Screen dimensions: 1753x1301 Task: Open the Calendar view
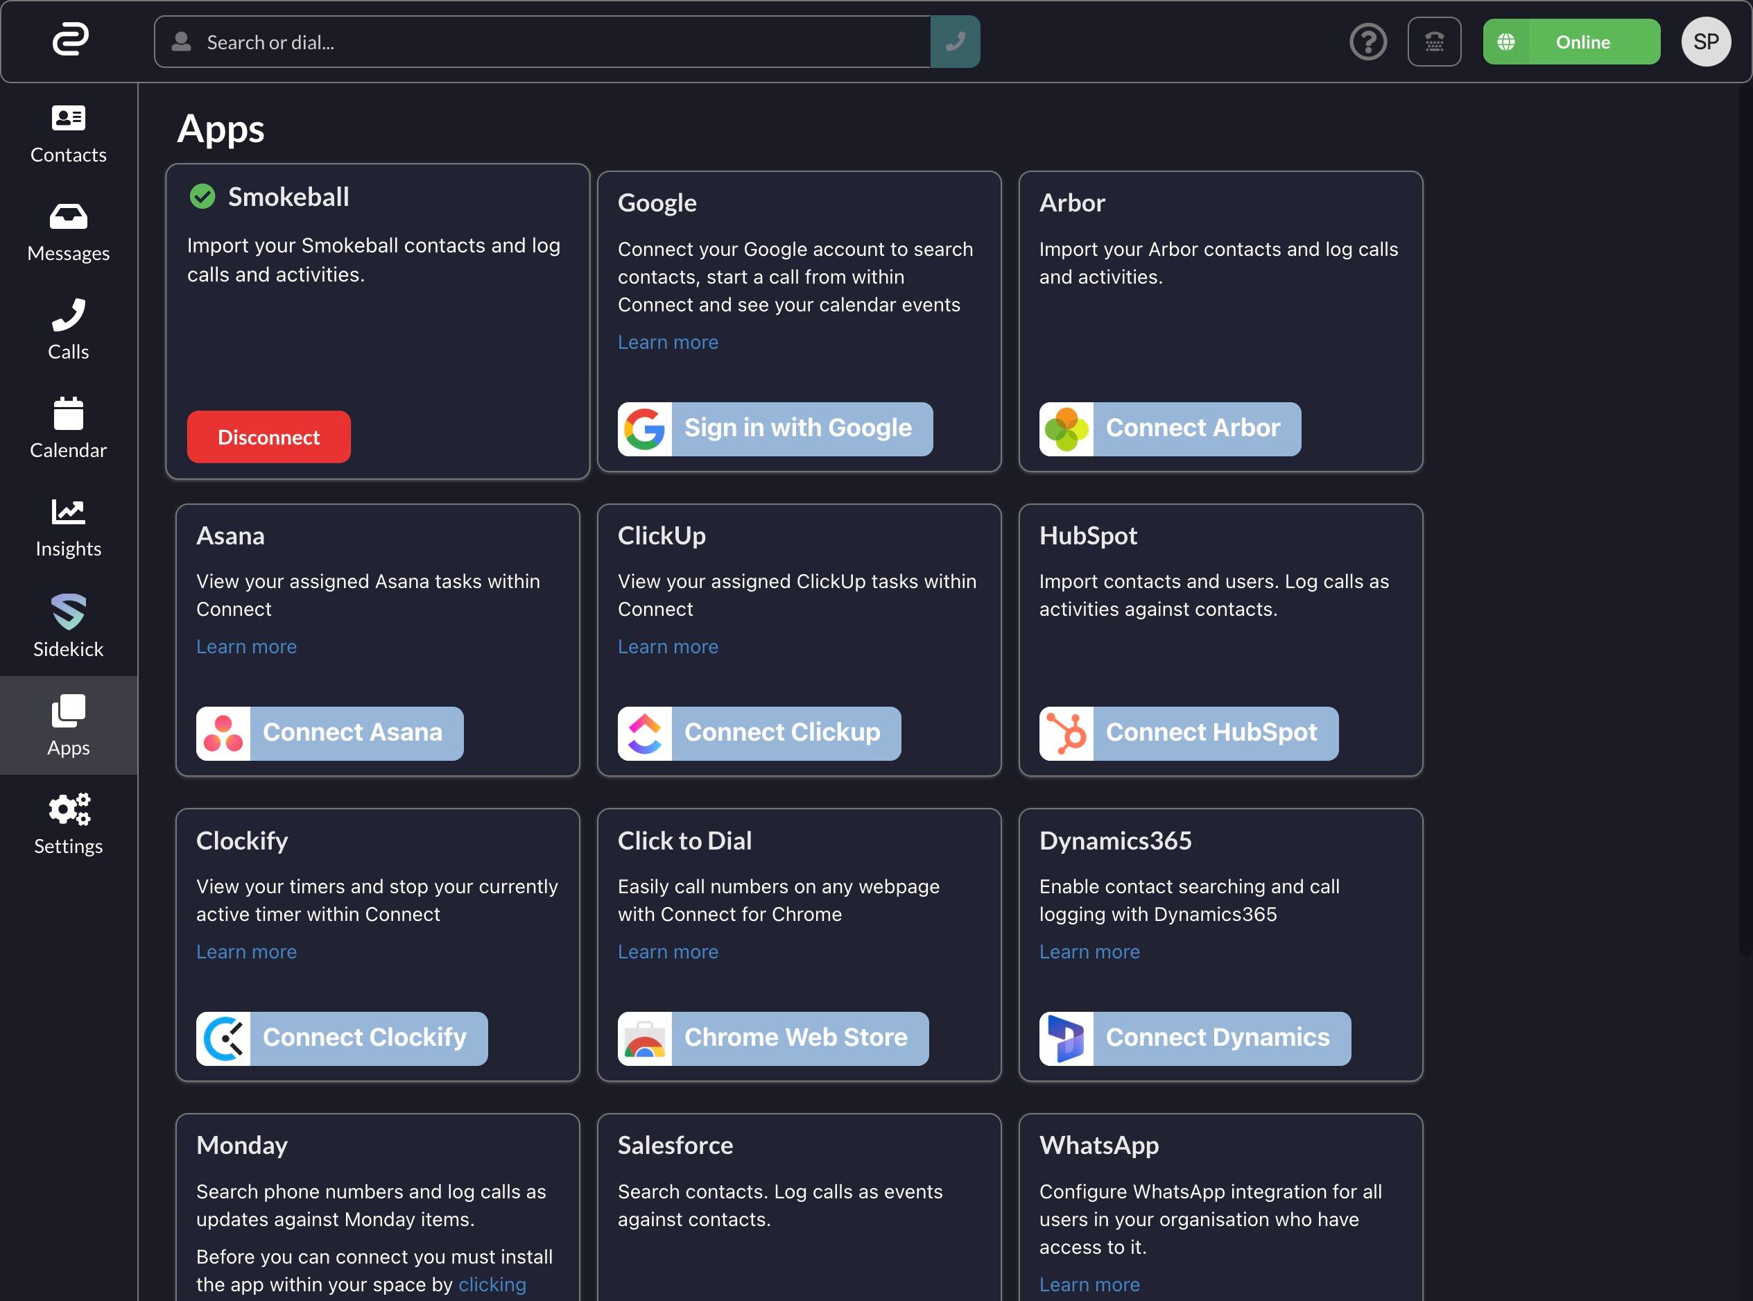point(69,429)
